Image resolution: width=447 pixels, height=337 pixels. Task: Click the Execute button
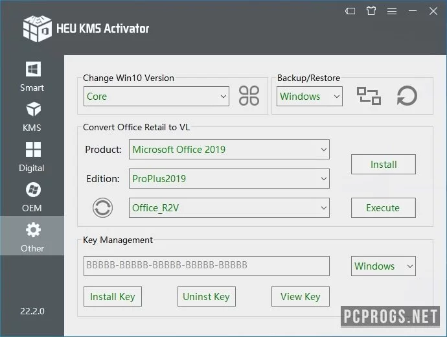pyautogui.click(x=383, y=207)
